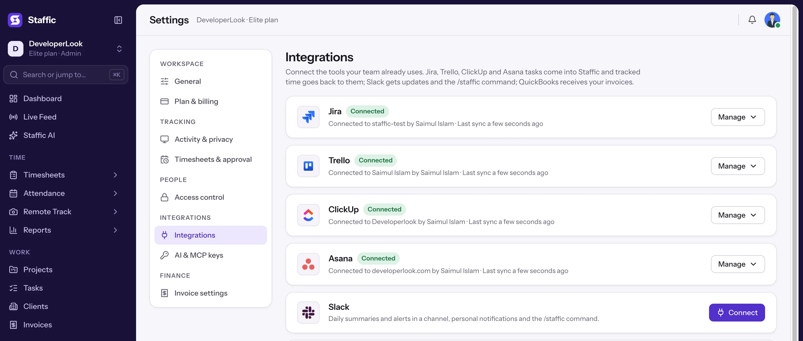Click the Tasks checklist icon
Viewport: 803px width, 341px height.
[x=13, y=288]
